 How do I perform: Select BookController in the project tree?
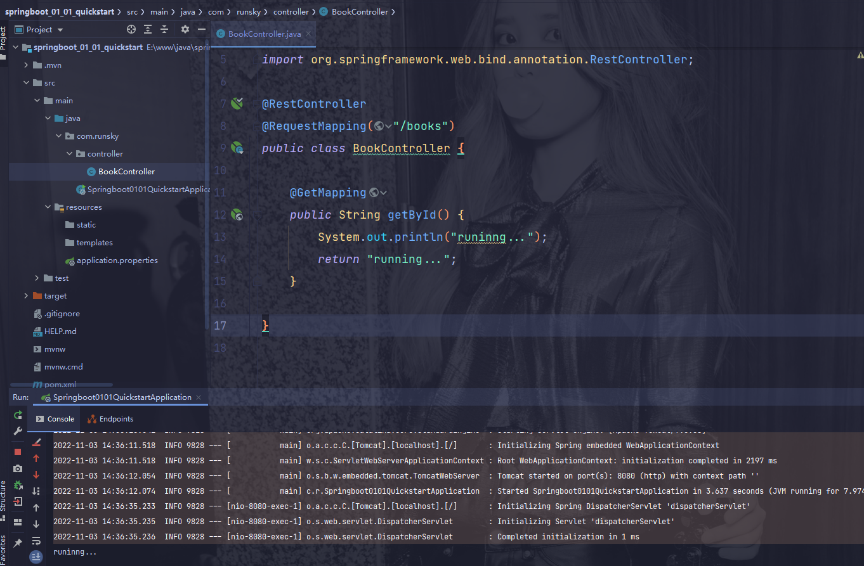[x=126, y=172]
